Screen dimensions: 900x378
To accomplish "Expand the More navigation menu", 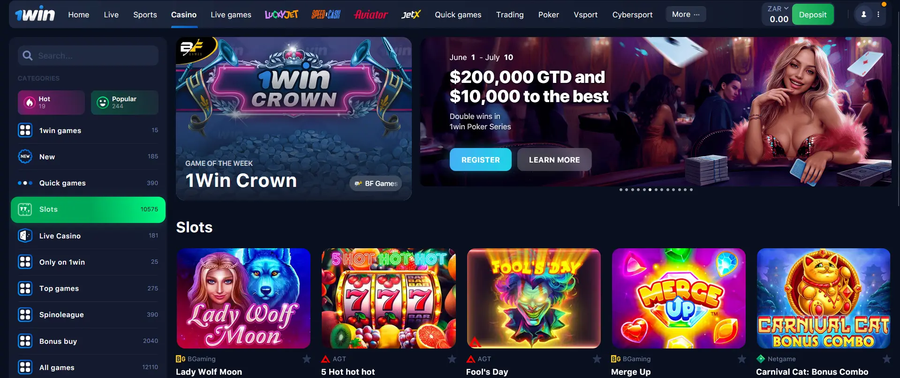I will (x=686, y=15).
